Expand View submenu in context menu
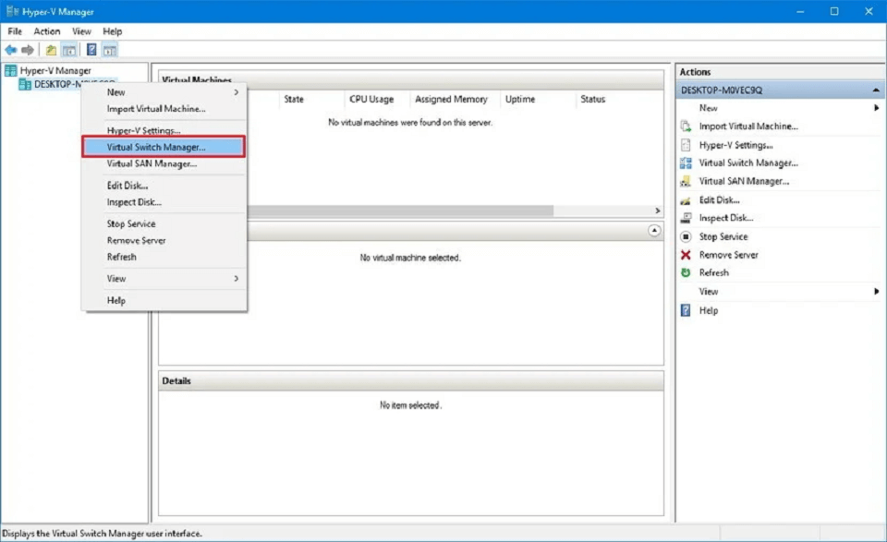Image resolution: width=887 pixels, height=542 pixels. coord(164,279)
